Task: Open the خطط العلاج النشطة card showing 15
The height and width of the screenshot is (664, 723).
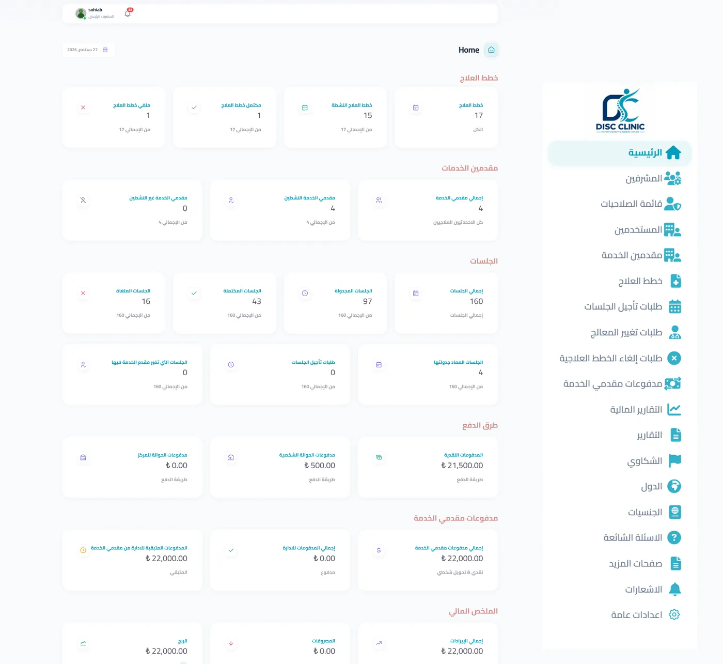Action: [335, 117]
